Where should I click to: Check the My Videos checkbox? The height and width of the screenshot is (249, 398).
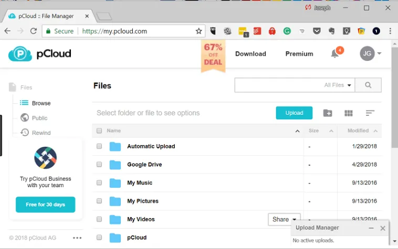pos(99,219)
